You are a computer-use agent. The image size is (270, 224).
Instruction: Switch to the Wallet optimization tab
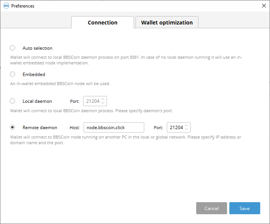[167, 22]
